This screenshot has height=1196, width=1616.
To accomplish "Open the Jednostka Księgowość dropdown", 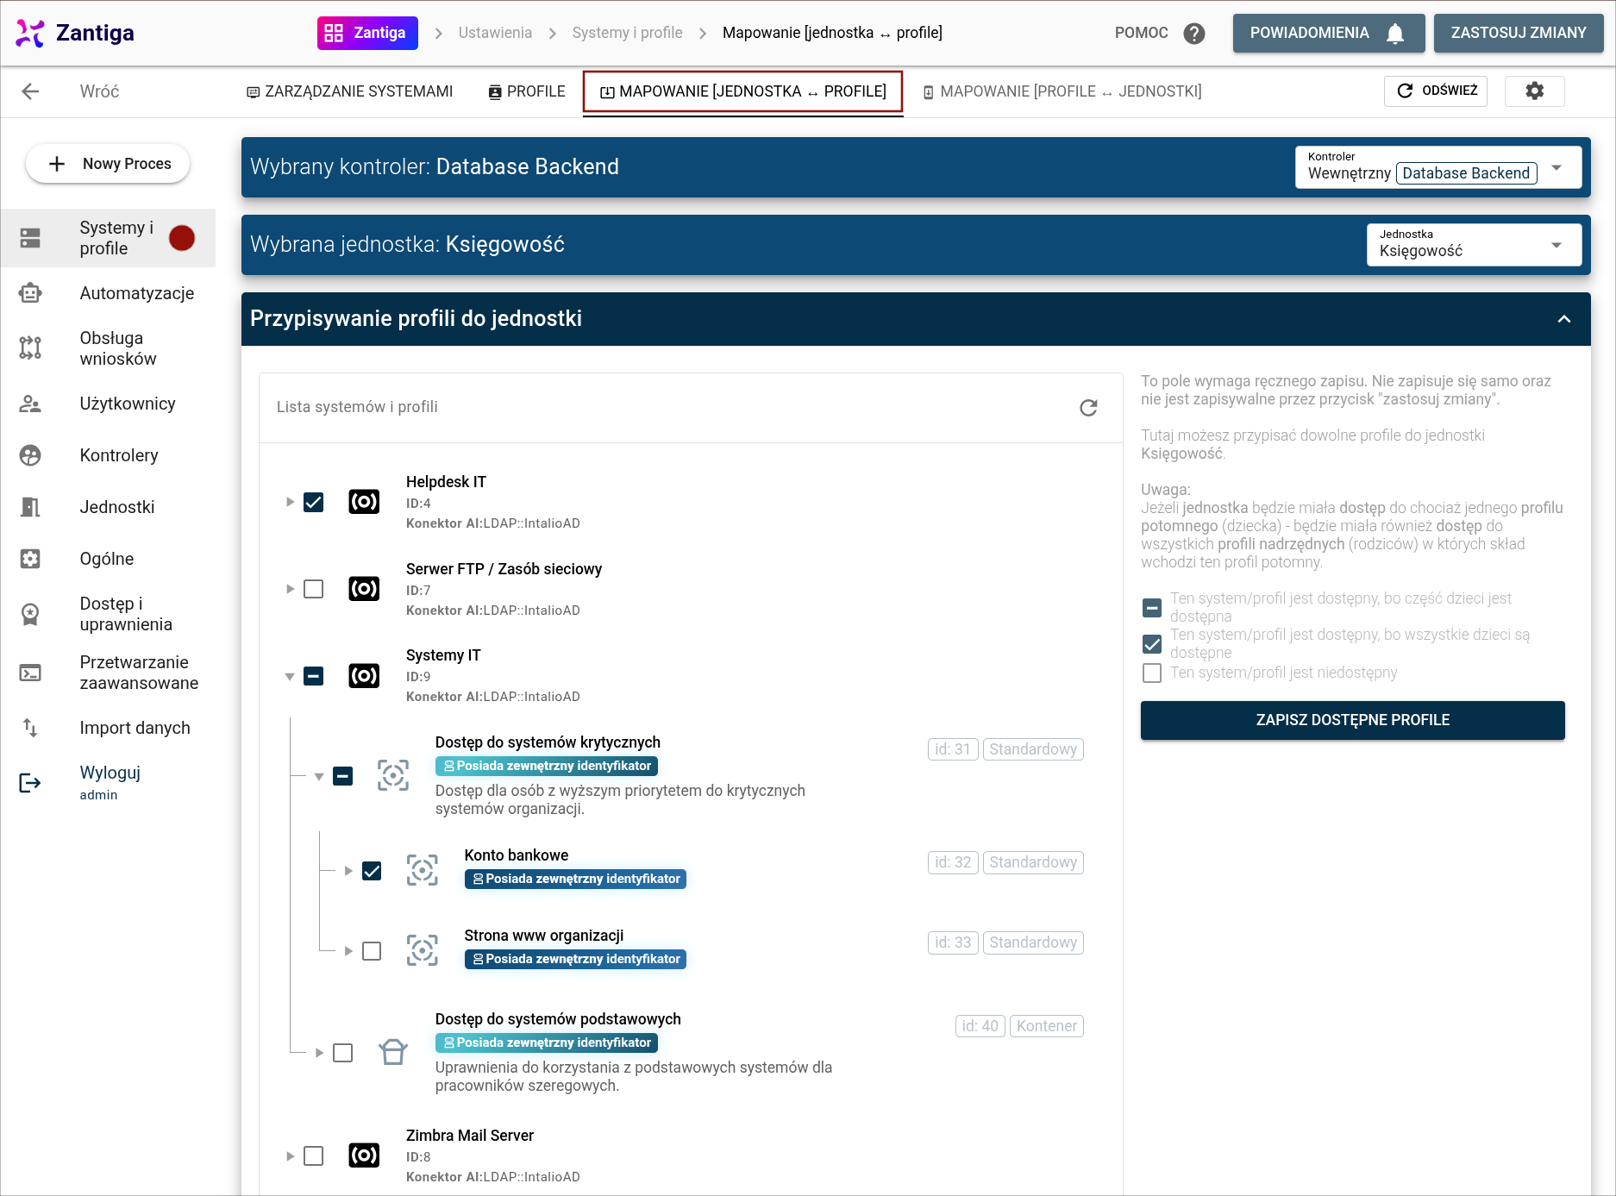I will click(1474, 245).
